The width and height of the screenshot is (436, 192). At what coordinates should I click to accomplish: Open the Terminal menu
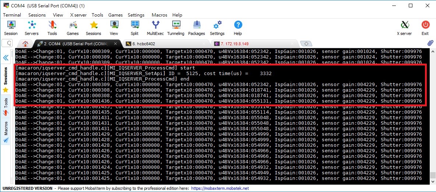12,15
